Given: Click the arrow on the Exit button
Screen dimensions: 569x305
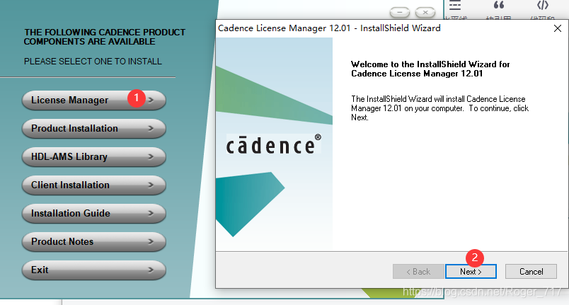Looking at the screenshot, I should (151, 270).
